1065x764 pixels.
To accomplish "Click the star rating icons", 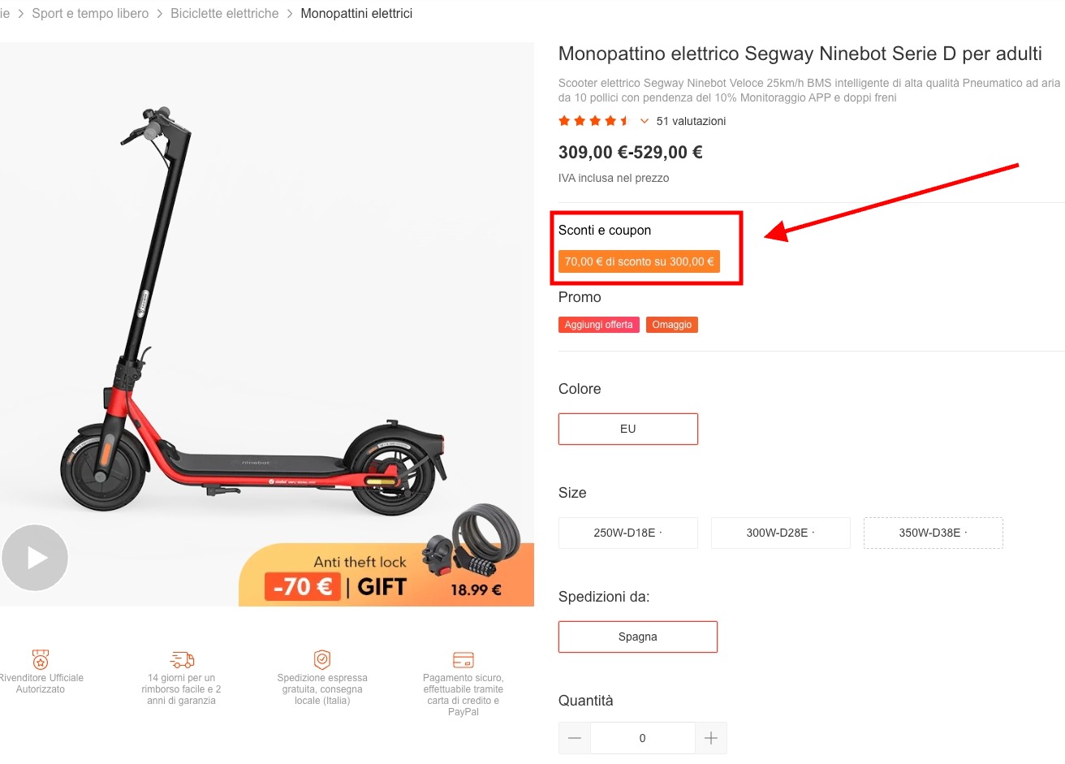I will 593,121.
